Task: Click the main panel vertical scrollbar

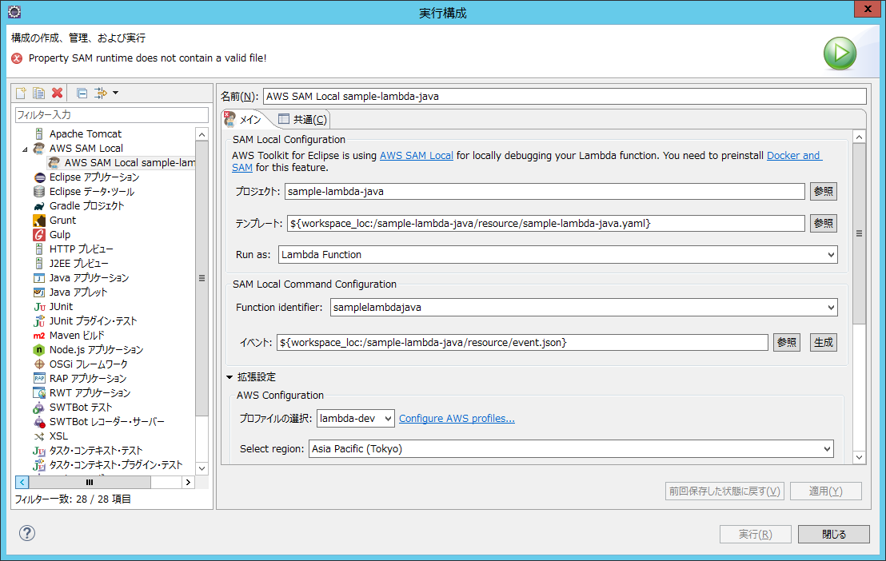Action: click(x=859, y=233)
